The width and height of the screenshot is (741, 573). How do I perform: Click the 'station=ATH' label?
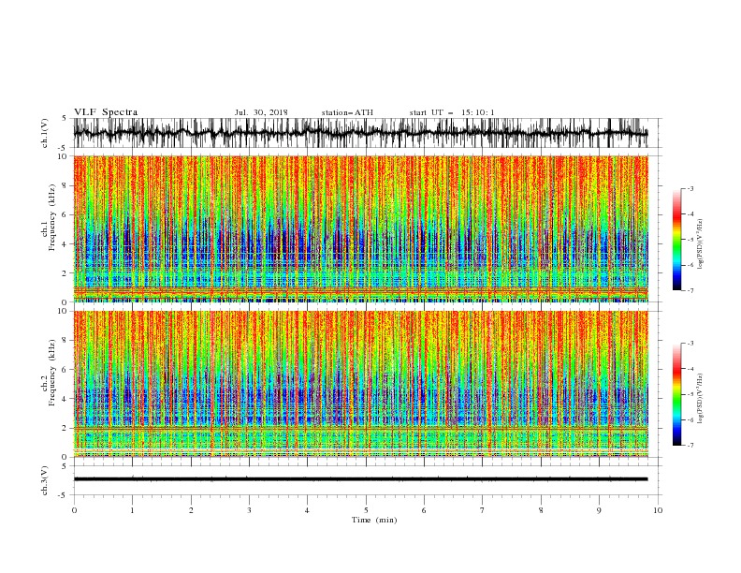point(347,112)
